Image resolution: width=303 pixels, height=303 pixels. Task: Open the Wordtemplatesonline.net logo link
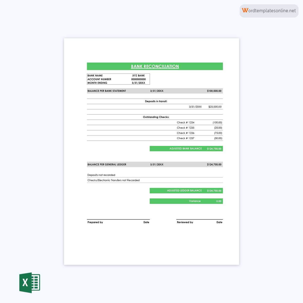(x=269, y=11)
